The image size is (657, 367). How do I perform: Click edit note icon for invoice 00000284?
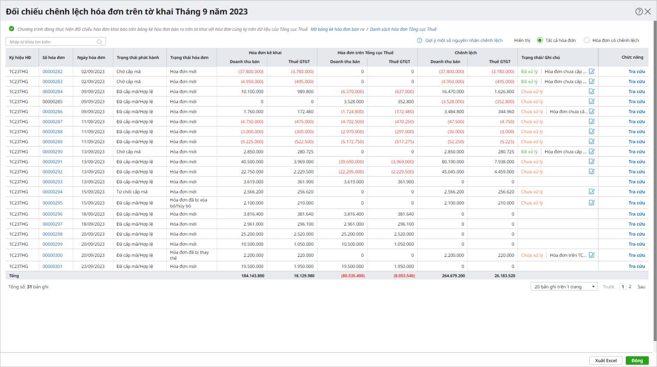click(x=592, y=91)
